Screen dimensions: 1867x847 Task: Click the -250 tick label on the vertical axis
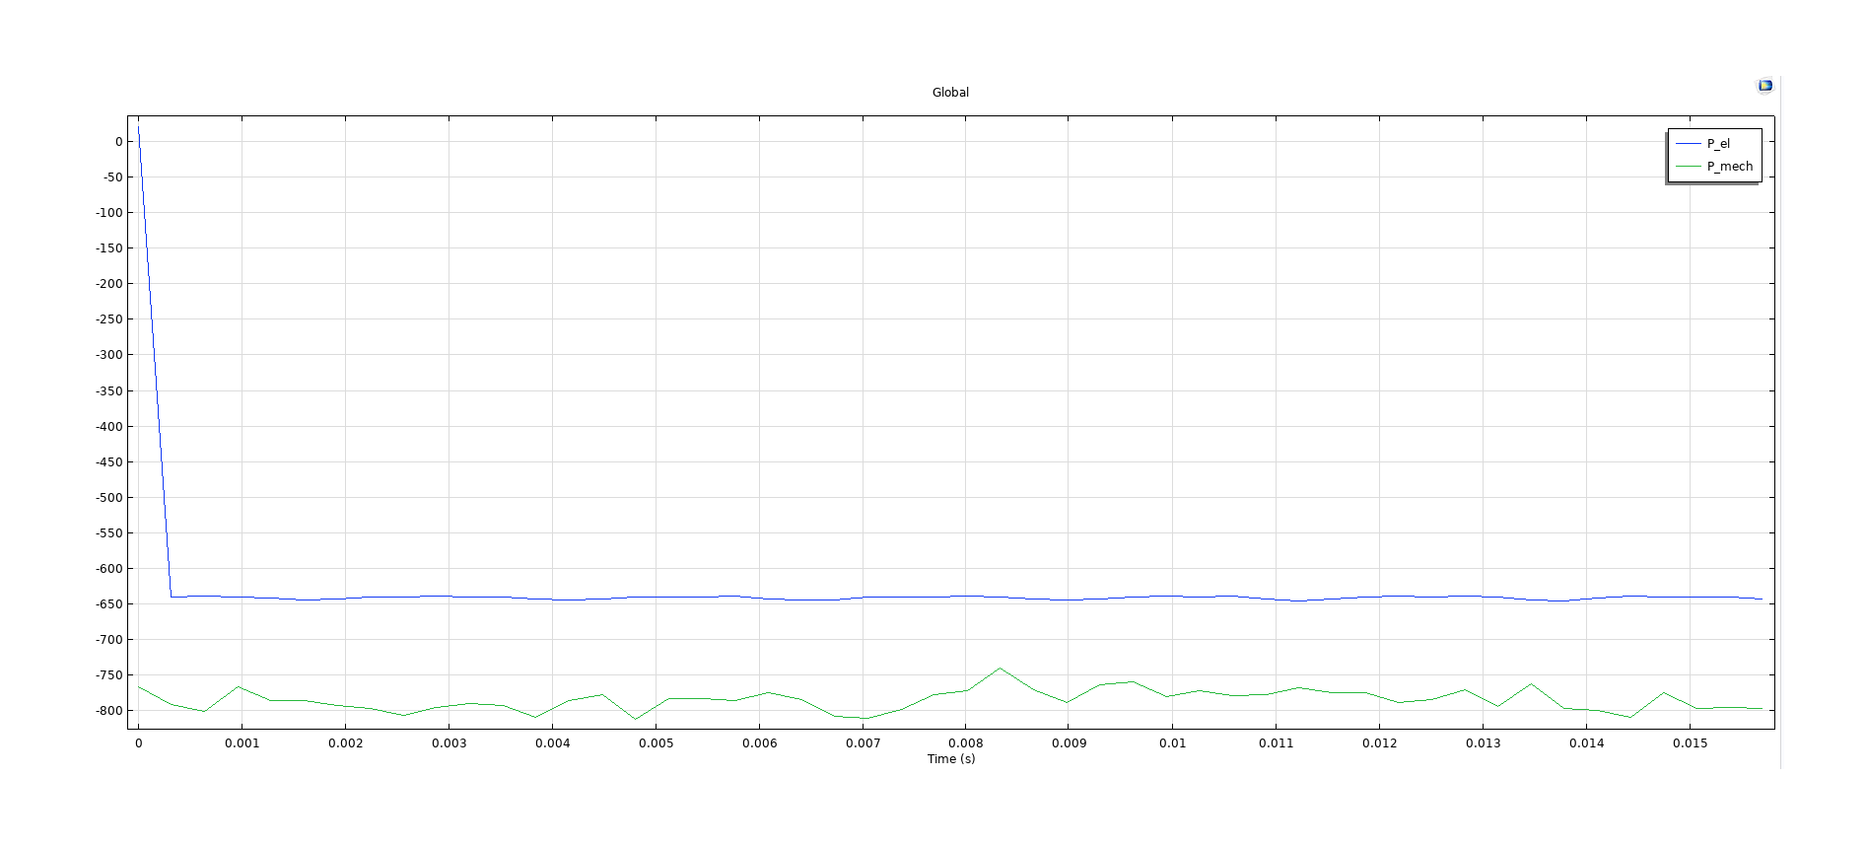pos(109,319)
